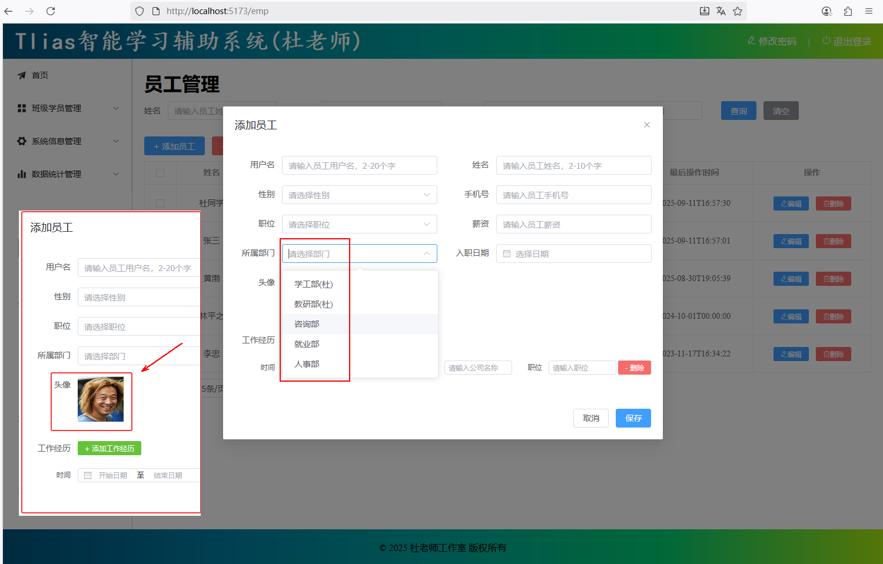This screenshot has height=564, width=883.
Task: Open the browser extensions icon
Action: coord(848,11)
